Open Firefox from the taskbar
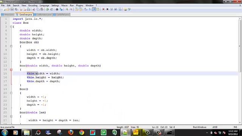Image resolution: width=242 pixels, height=136 pixels. (x=71, y=133)
